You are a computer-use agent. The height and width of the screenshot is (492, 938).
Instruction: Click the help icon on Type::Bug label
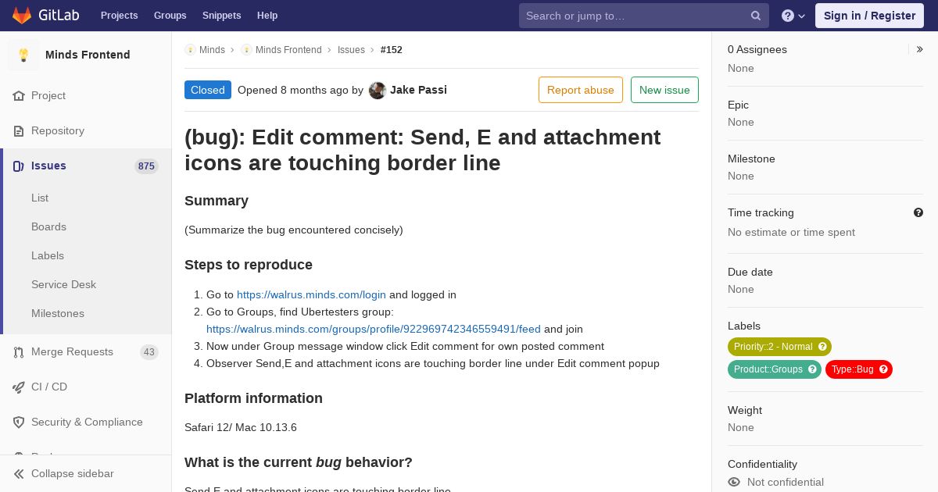coord(883,369)
